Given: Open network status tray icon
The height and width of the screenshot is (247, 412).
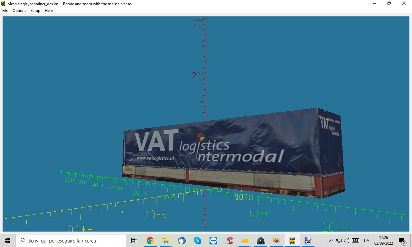Looking at the screenshot, I should pos(339,241).
